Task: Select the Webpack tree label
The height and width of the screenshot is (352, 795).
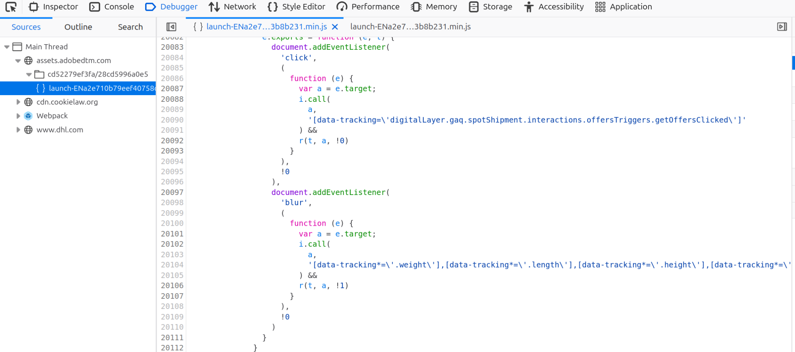Action: (52, 116)
